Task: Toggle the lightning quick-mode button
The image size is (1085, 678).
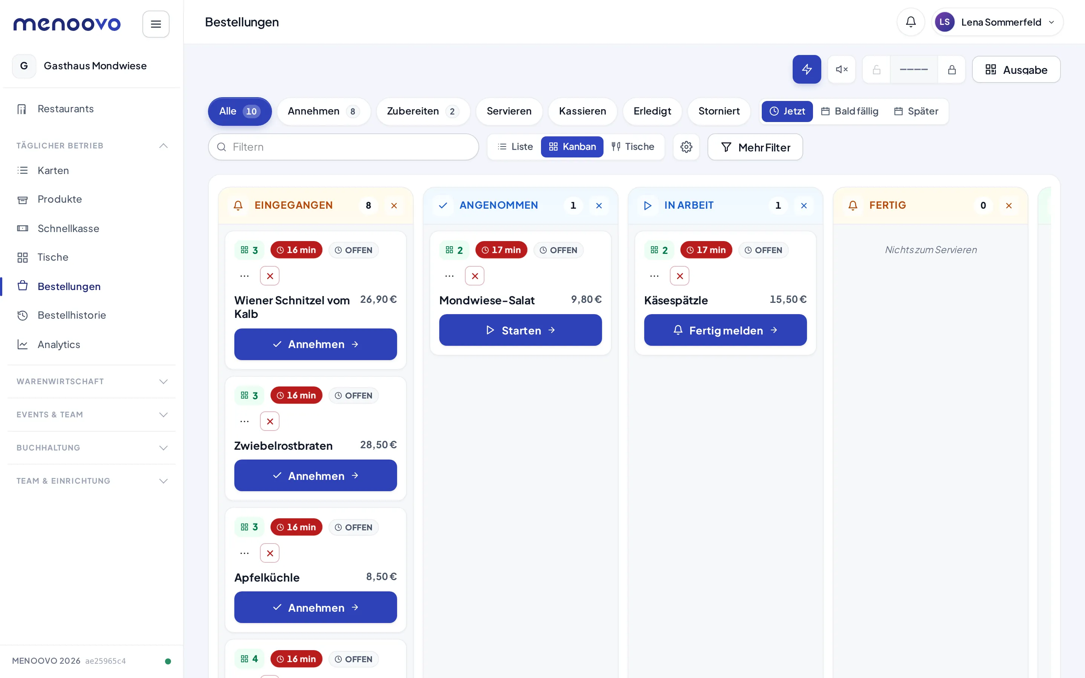Action: coord(806,69)
